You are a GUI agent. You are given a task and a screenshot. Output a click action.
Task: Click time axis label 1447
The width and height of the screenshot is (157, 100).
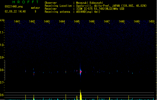[107, 21]
